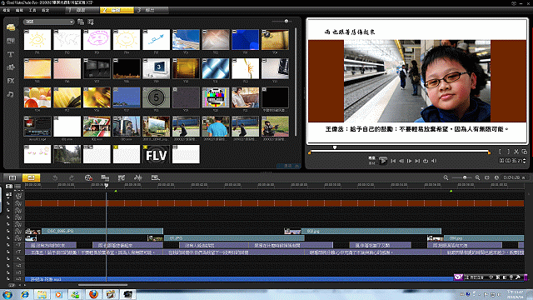This screenshot has width=533, height=300.
Task: Open the preview volume control
Action: point(434,161)
